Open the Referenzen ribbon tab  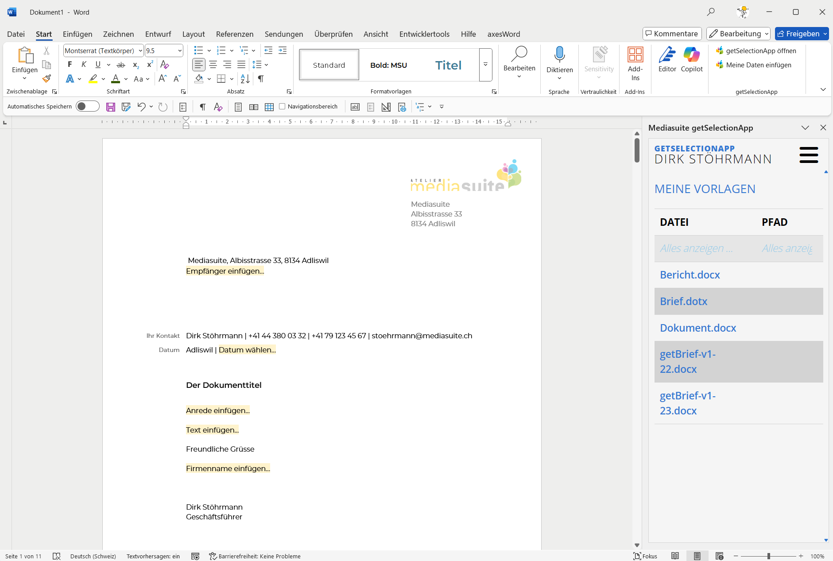click(x=234, y=34)
